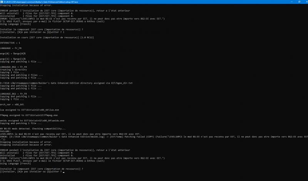Select the 'LANGUAGE_BG2 = fr_FR' line
Image resolution: width=308 pixels, height=181 pixels.
(13, 67)
